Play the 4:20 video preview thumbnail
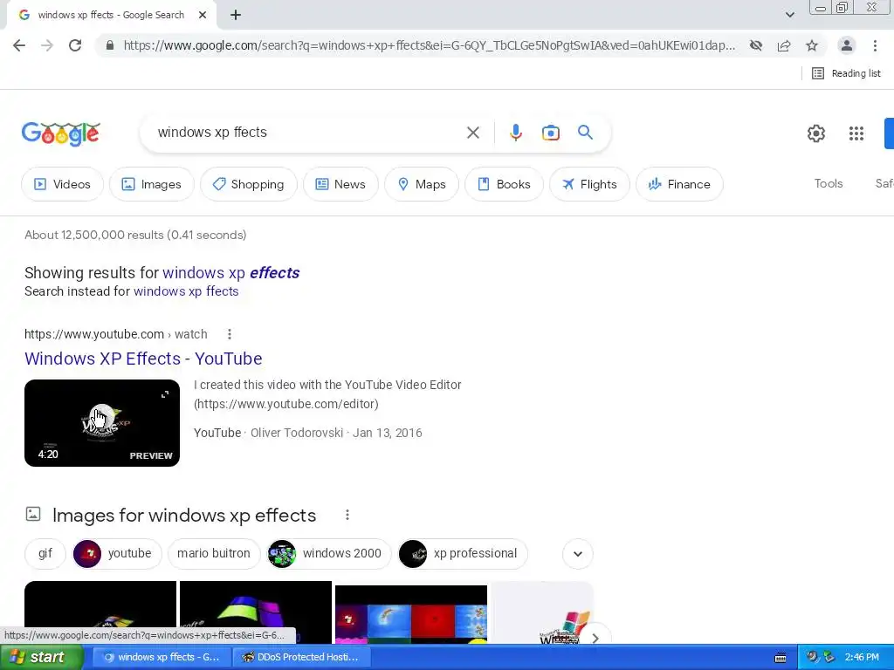 [102, 423]
